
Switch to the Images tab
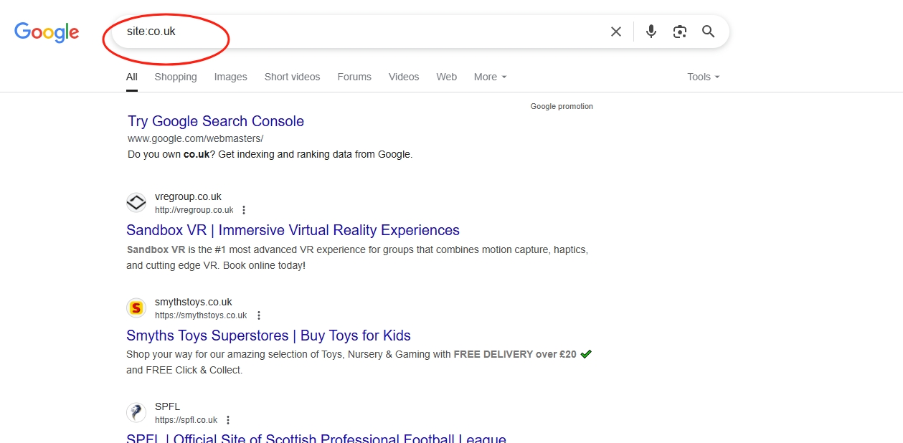point(230,77)
